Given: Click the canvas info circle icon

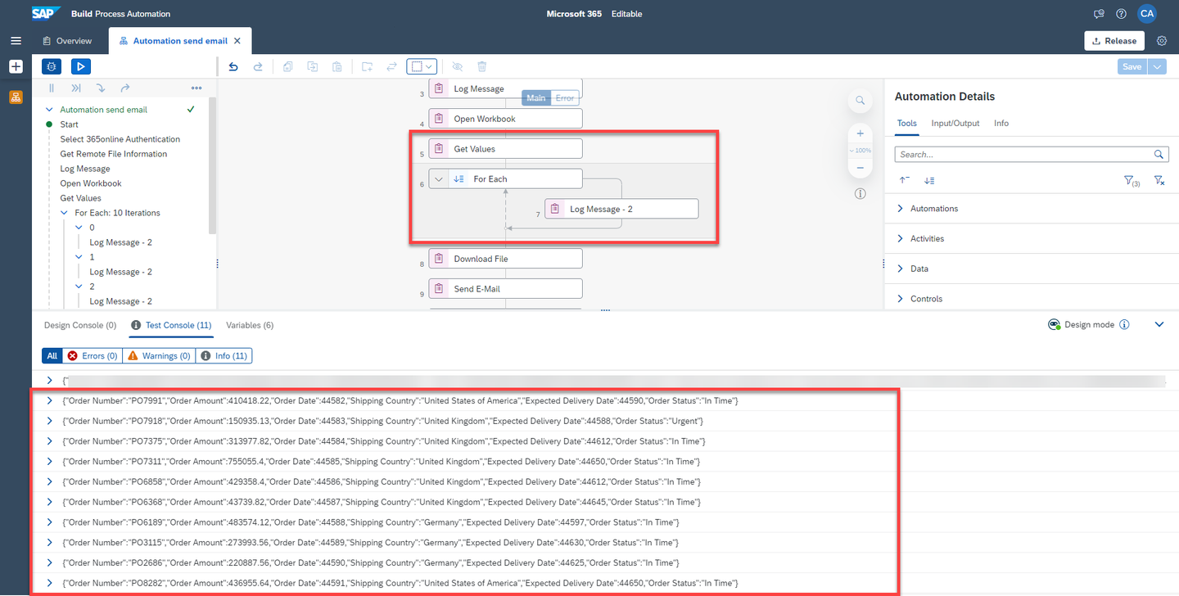Looking at the screenshot, I should point(861,194).
